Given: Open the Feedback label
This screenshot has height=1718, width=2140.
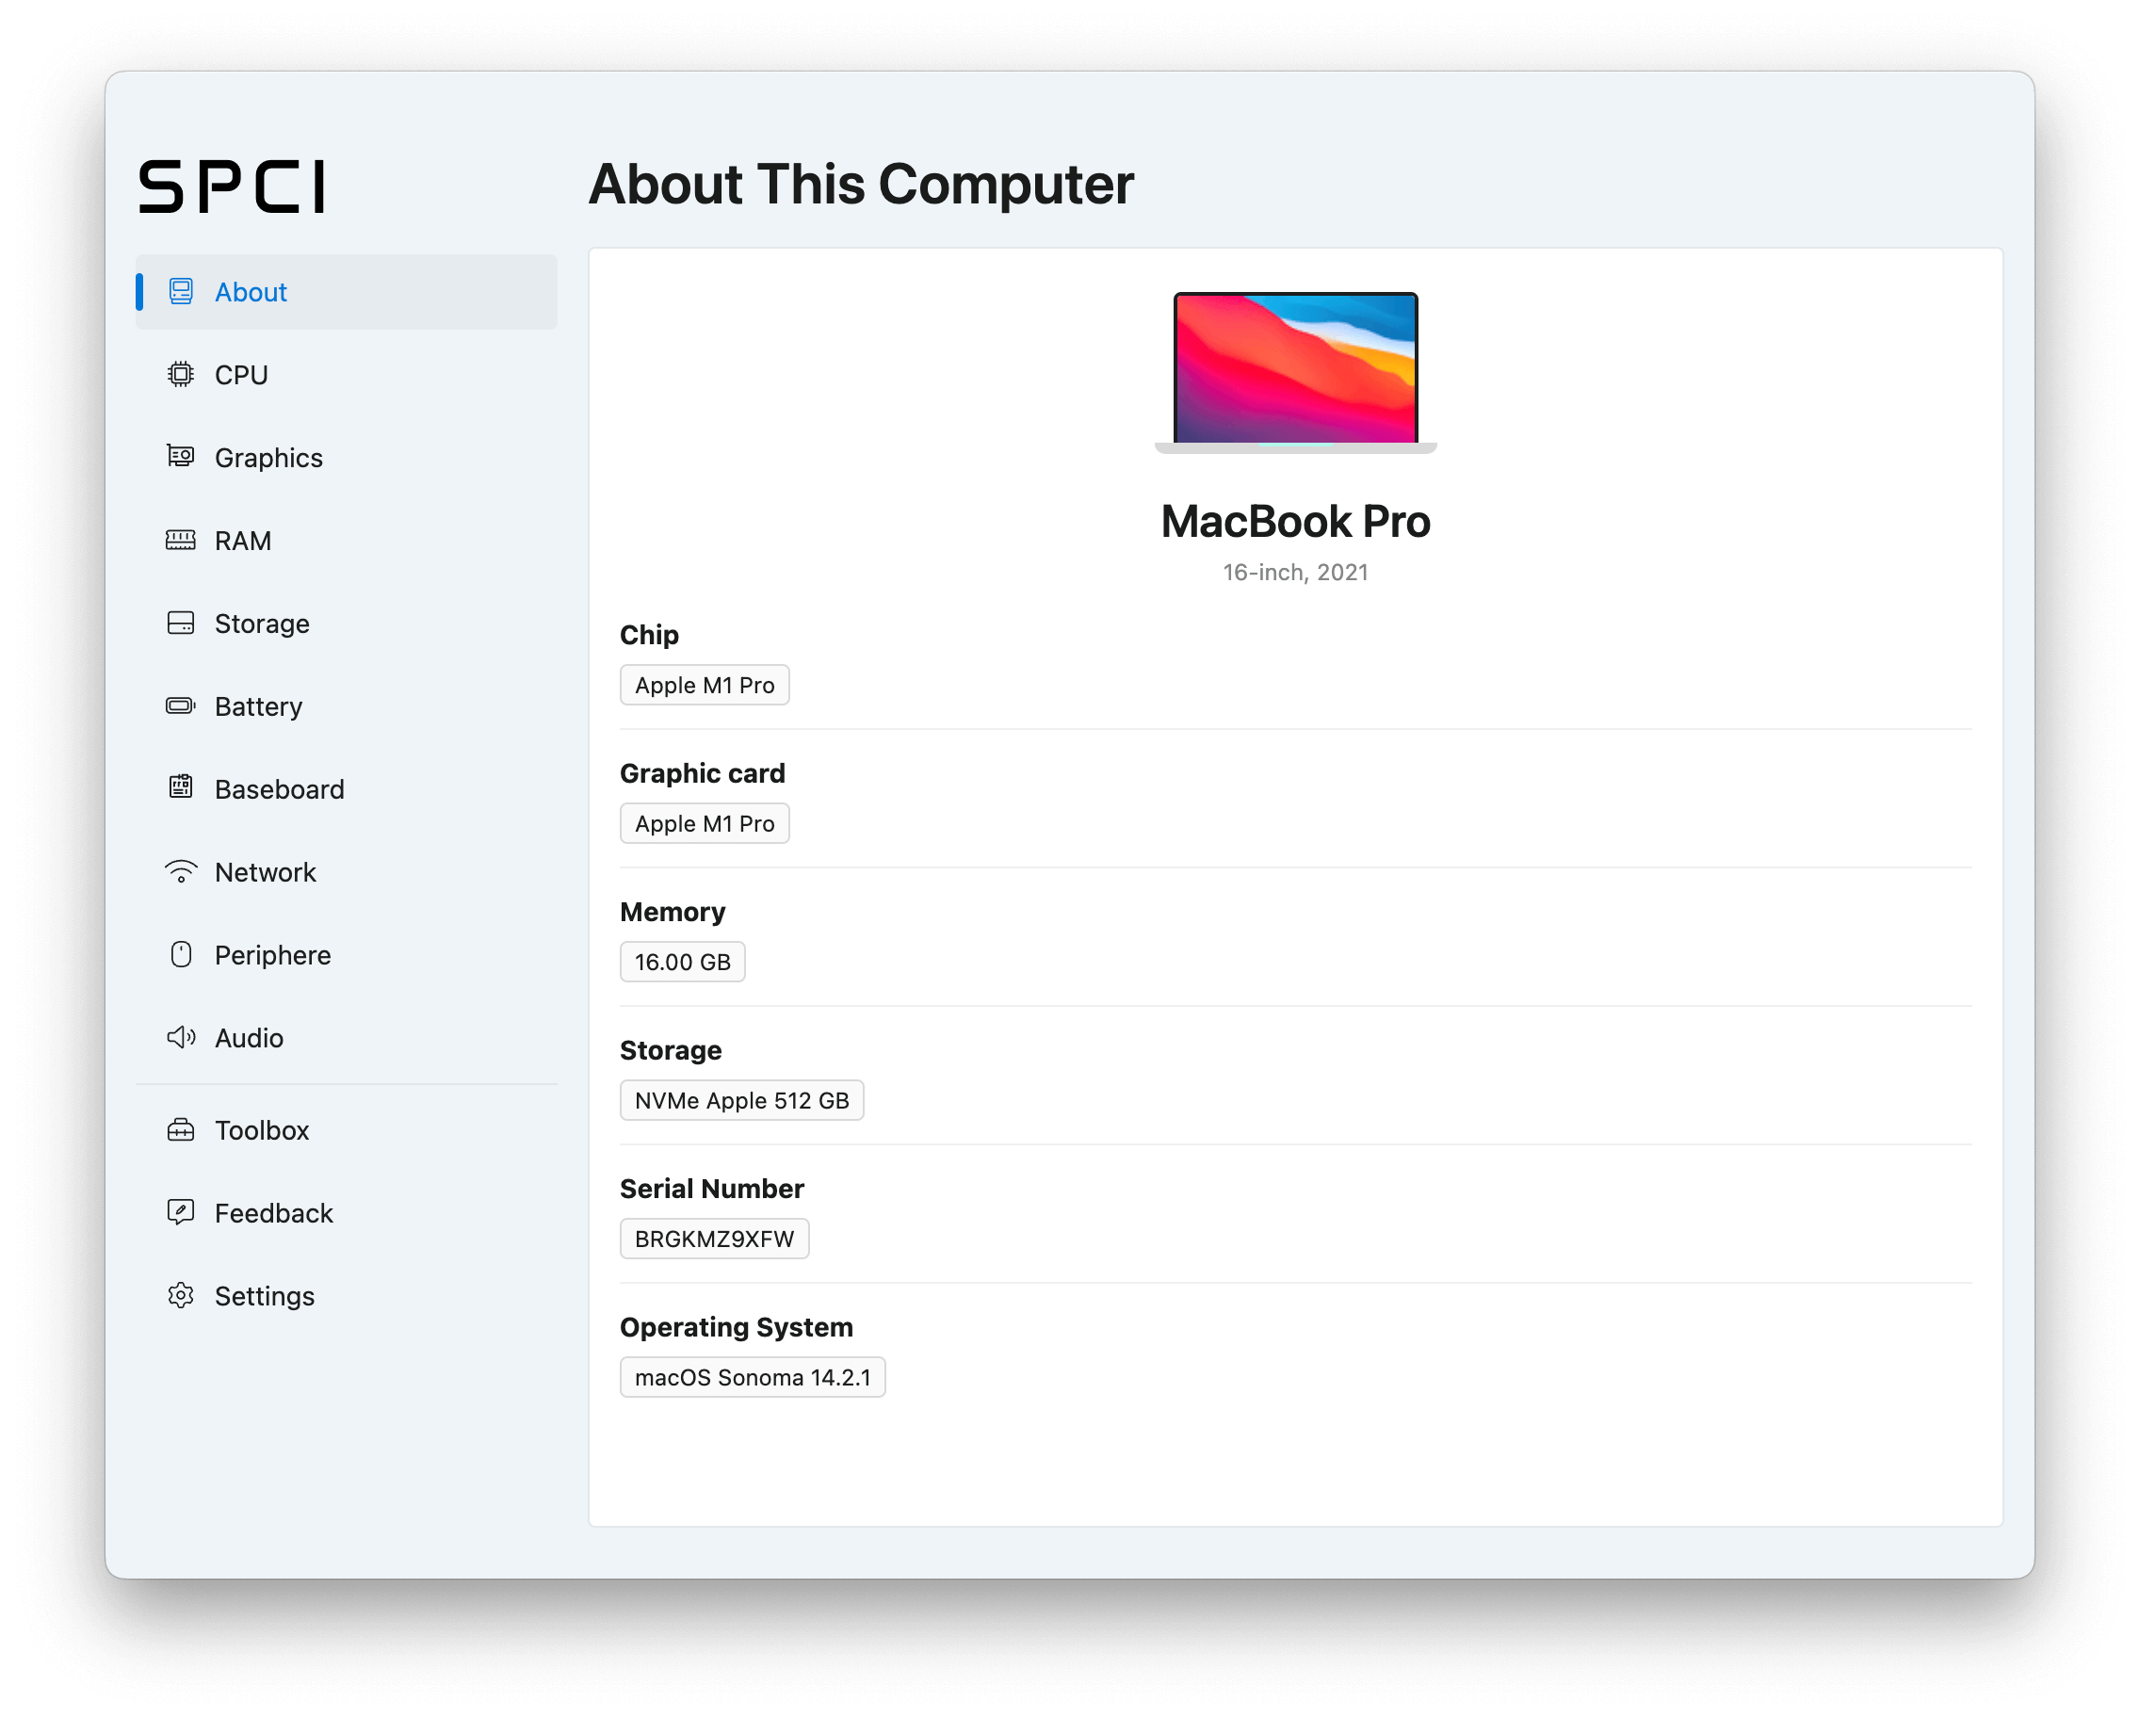Looking at the screenshot, I should pyautogui.click(x=274, y=1214).
